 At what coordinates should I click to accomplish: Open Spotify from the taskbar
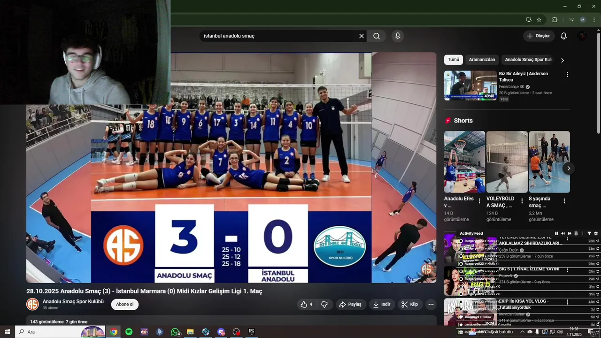(x=129, y=332)
